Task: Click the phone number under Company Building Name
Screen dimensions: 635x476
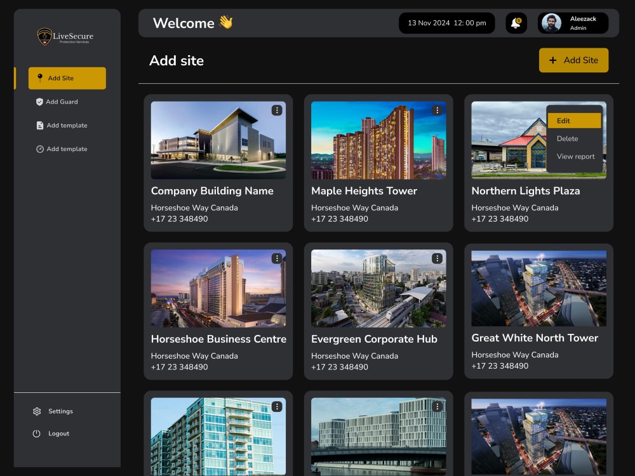Action: (x=180, y=219)
